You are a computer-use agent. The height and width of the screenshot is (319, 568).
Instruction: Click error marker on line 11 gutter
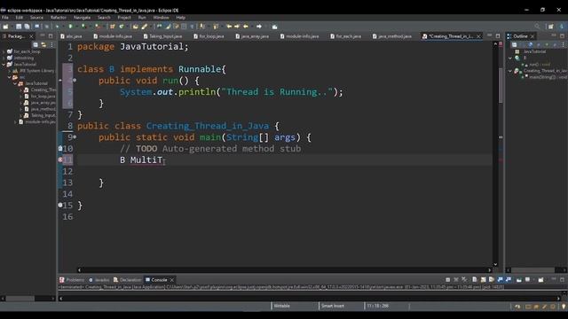click(60, 159)
